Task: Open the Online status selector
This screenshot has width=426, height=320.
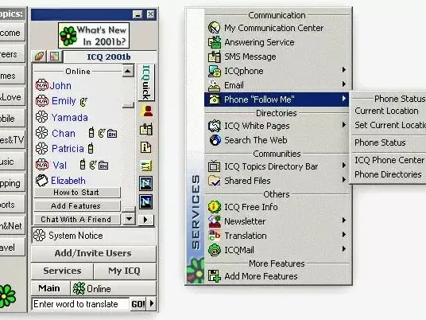Action: tap(113, 288)
